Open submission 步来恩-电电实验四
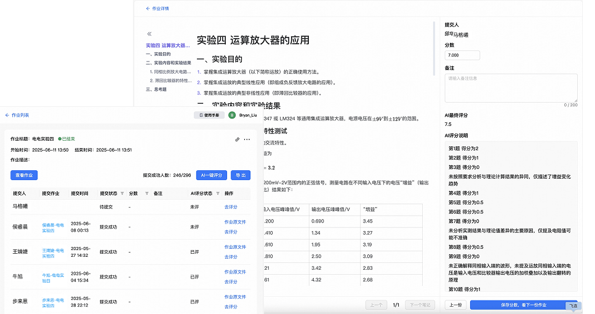 click(x=53, y=303)
